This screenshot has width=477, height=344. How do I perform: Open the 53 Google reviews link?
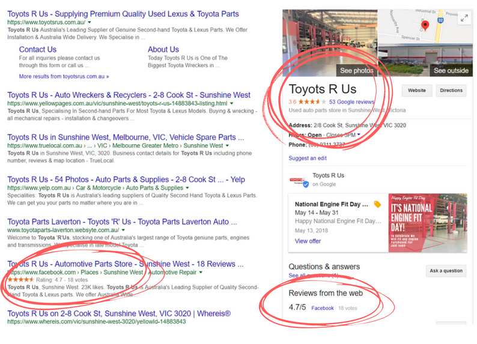[x=351, y=102]
